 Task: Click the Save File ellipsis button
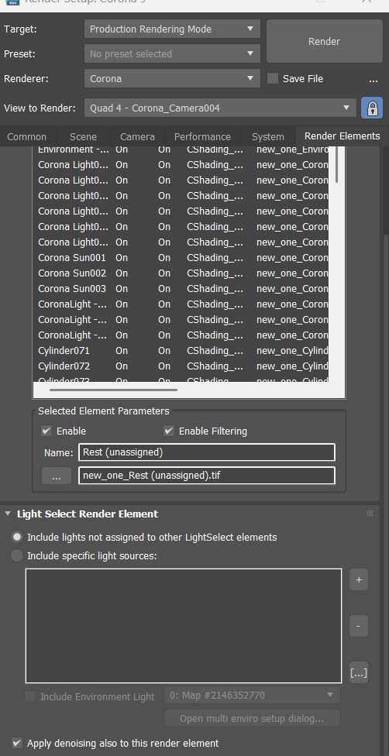click(x=373, y=79)
